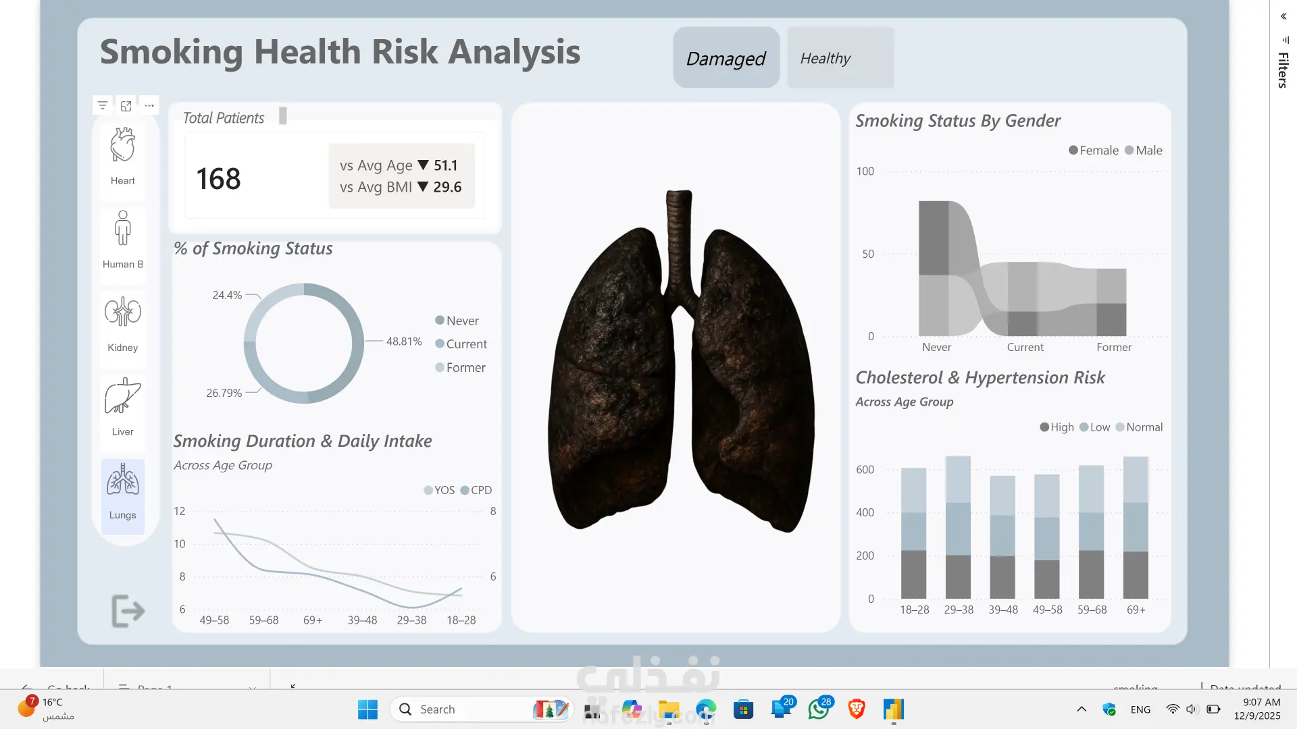Expand the Filters pane chevron
This screenshot has width=1297, height=729.
click(1283, 16)
